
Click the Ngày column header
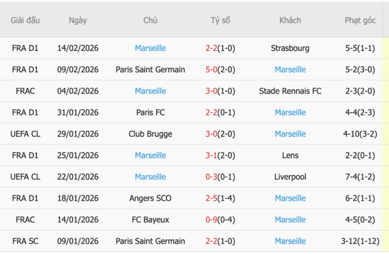coord(78,20)
